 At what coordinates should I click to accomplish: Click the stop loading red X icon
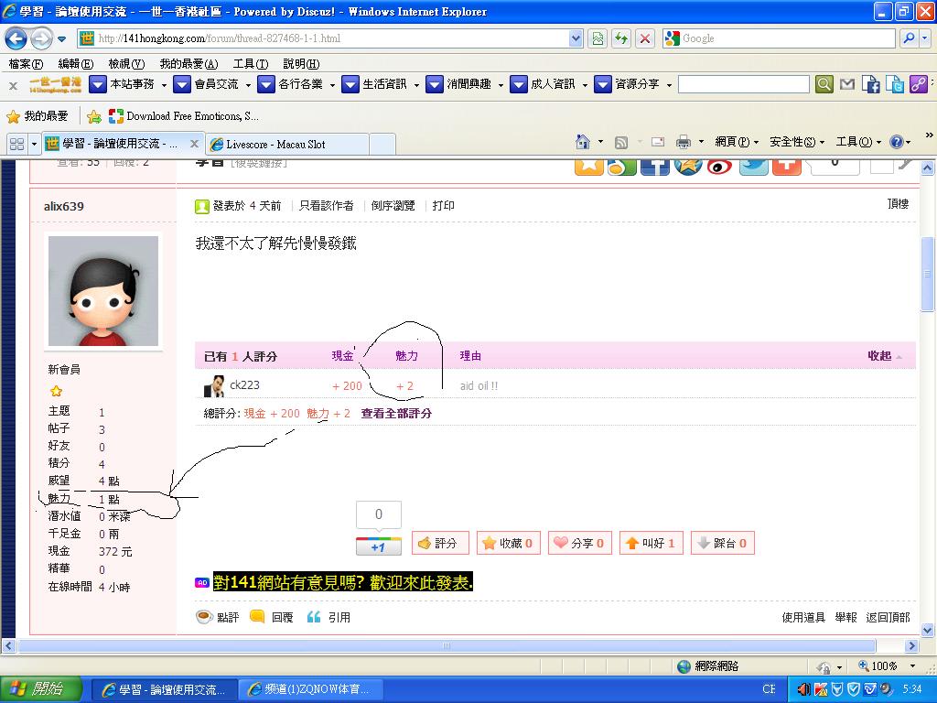[645, 38]
